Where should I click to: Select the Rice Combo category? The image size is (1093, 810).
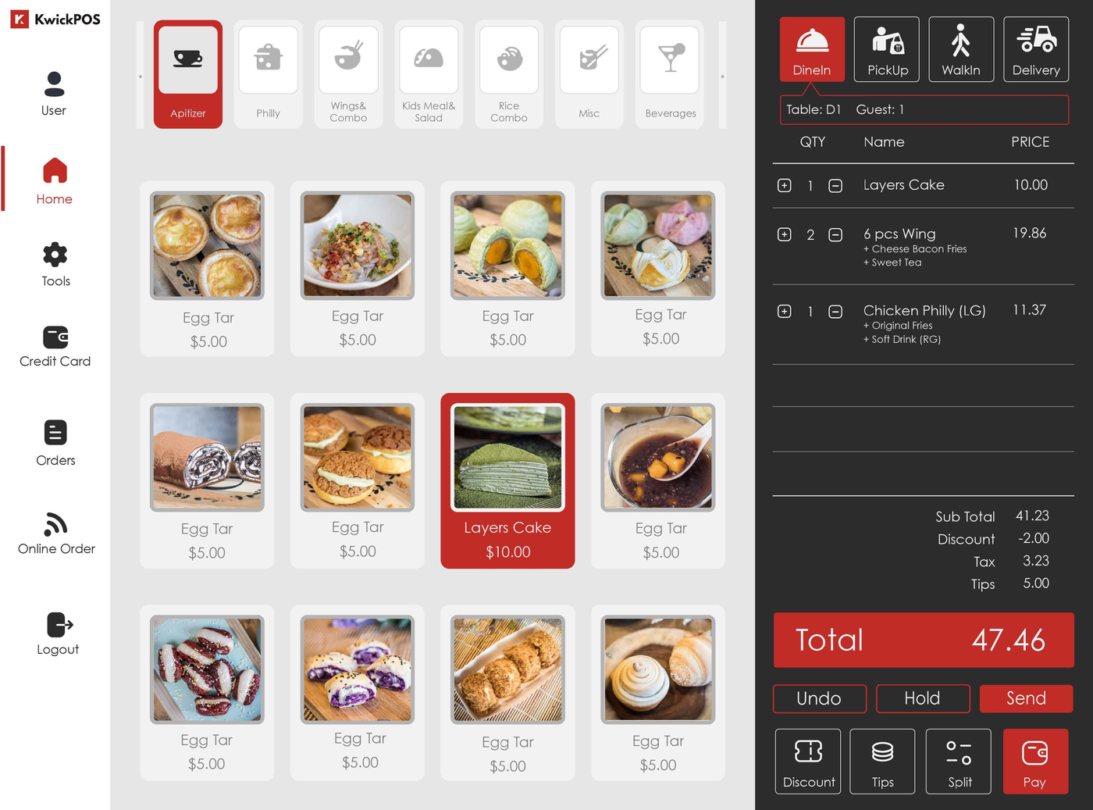509,74
